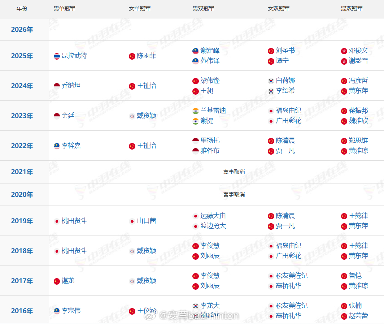
Task: Open the 2023年 year link
Action: pos(22,116)
